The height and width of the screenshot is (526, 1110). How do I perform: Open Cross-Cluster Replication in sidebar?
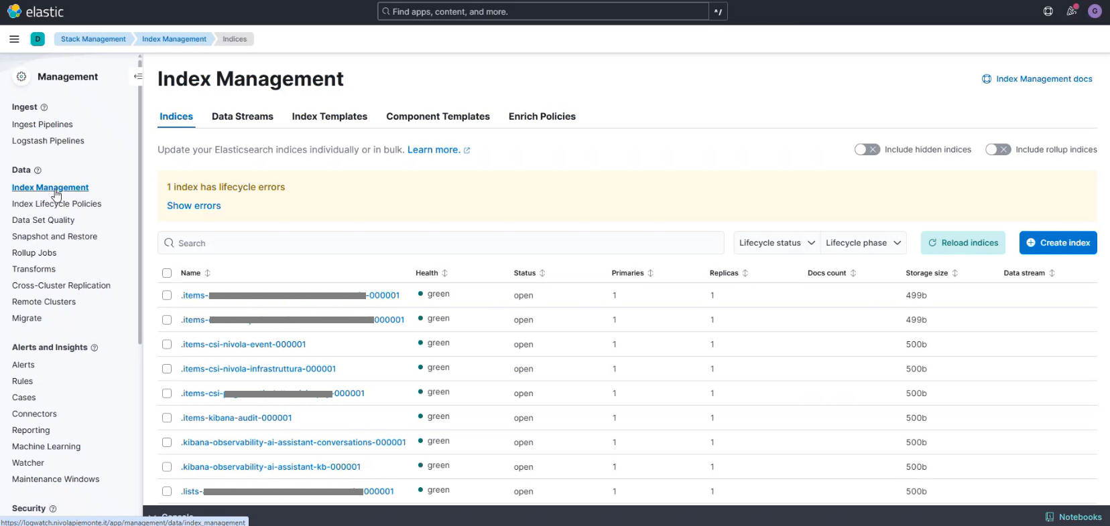coord(62,286)
